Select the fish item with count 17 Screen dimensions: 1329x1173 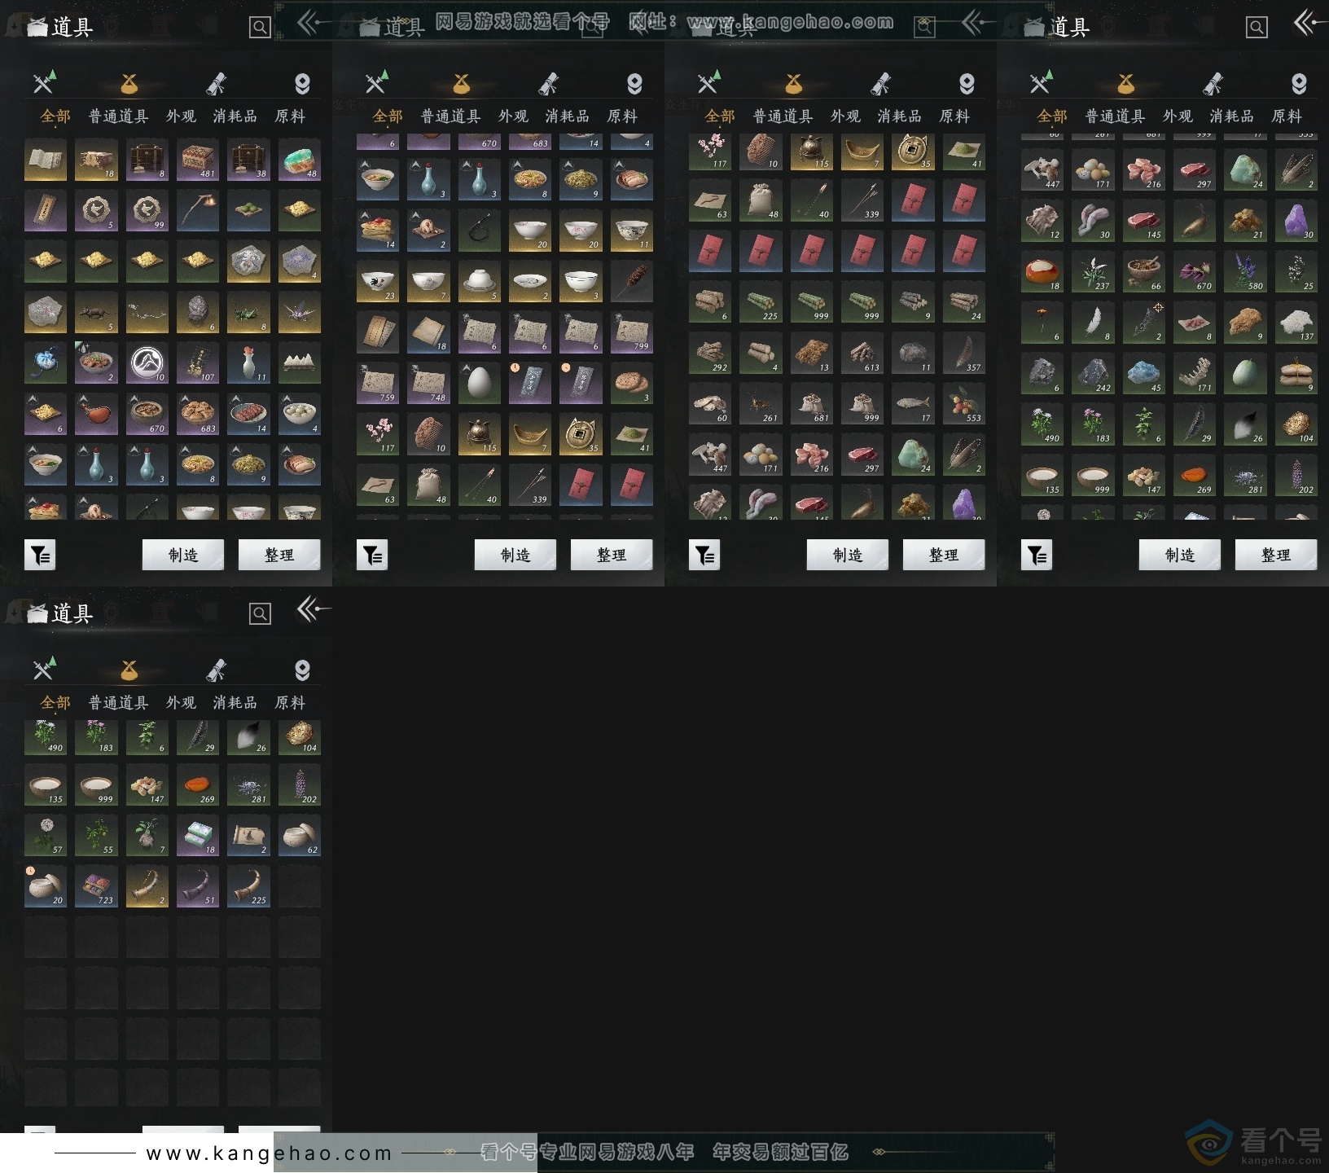[x=913, y=404]
